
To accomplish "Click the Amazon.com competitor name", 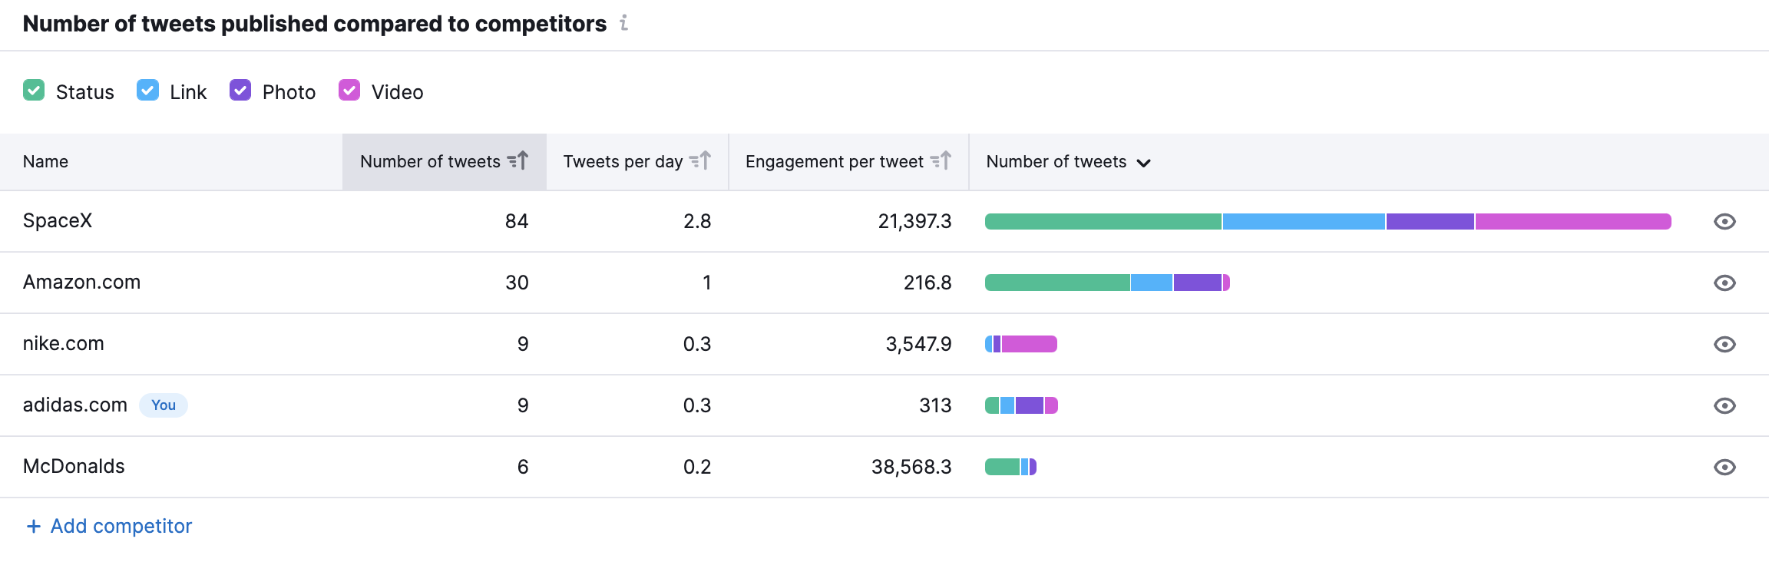I will (x=82, y=283).
